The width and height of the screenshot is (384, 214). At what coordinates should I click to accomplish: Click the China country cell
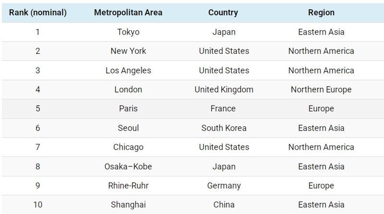pyautogui.click(x=224, y=205)
